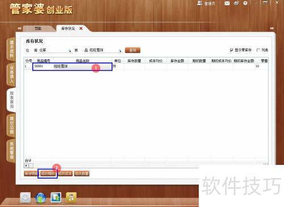
Task: Open the help question mark icon
Action: (x=245, y=3)
